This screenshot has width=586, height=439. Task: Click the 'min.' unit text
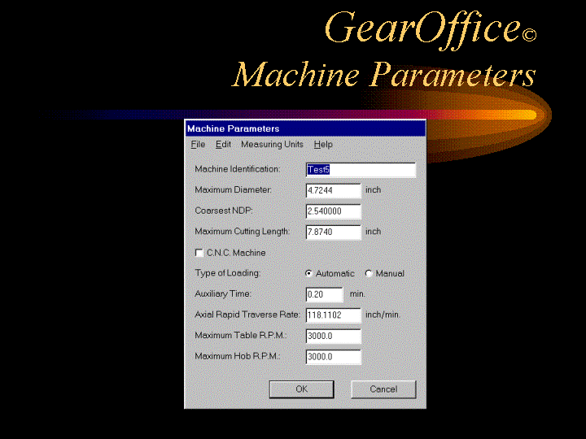[x=357, y=293]
